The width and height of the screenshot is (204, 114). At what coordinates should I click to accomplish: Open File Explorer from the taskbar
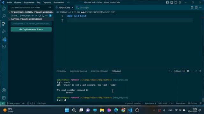[x=102, y=110]
